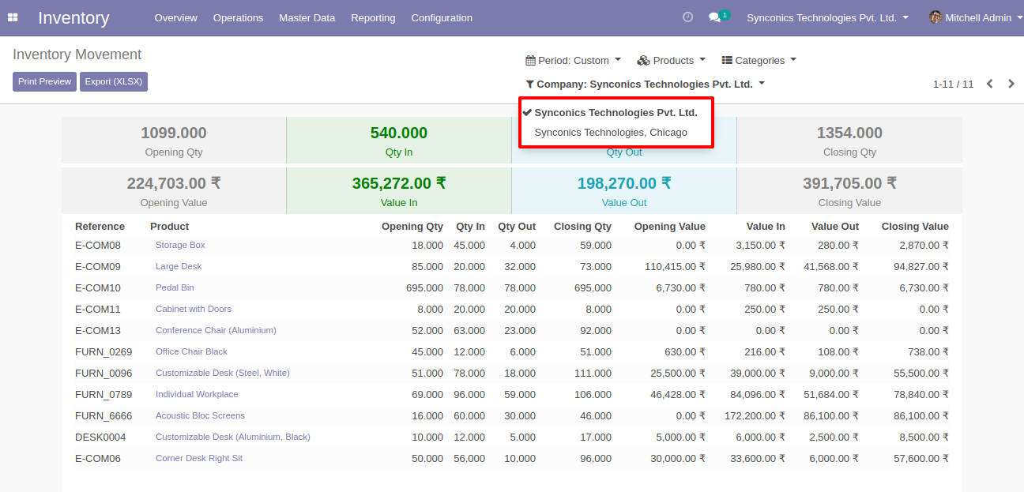Select Synconics Technologies, Chicago company option

coord(611,133)
